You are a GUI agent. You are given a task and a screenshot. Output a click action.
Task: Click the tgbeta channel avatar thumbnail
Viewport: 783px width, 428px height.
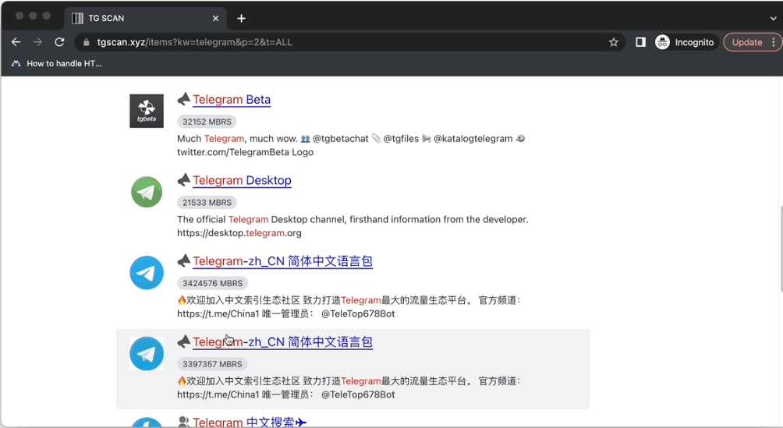pos(147,111)
